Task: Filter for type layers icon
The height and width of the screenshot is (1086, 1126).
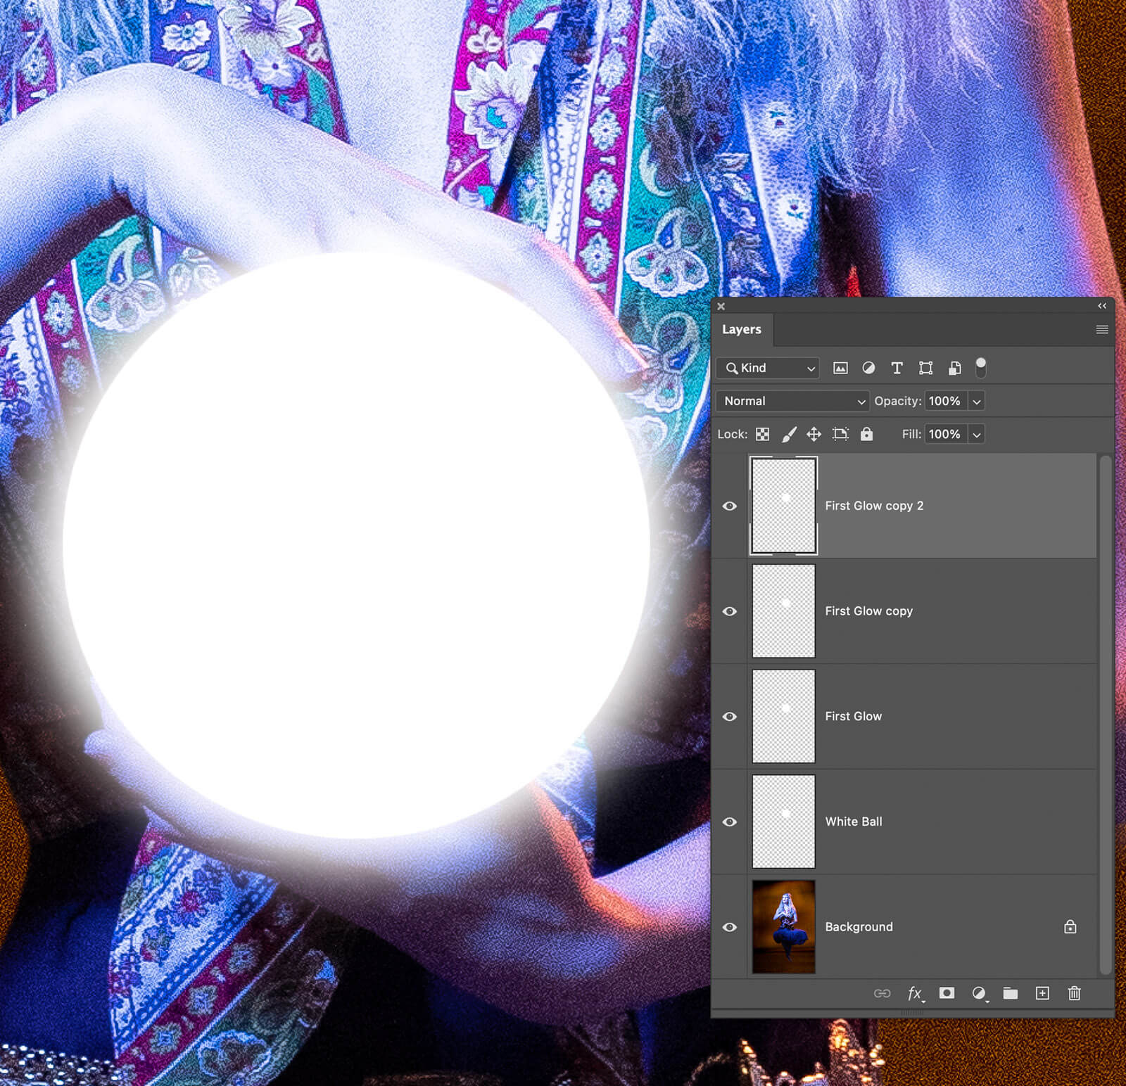Action: 897,368
